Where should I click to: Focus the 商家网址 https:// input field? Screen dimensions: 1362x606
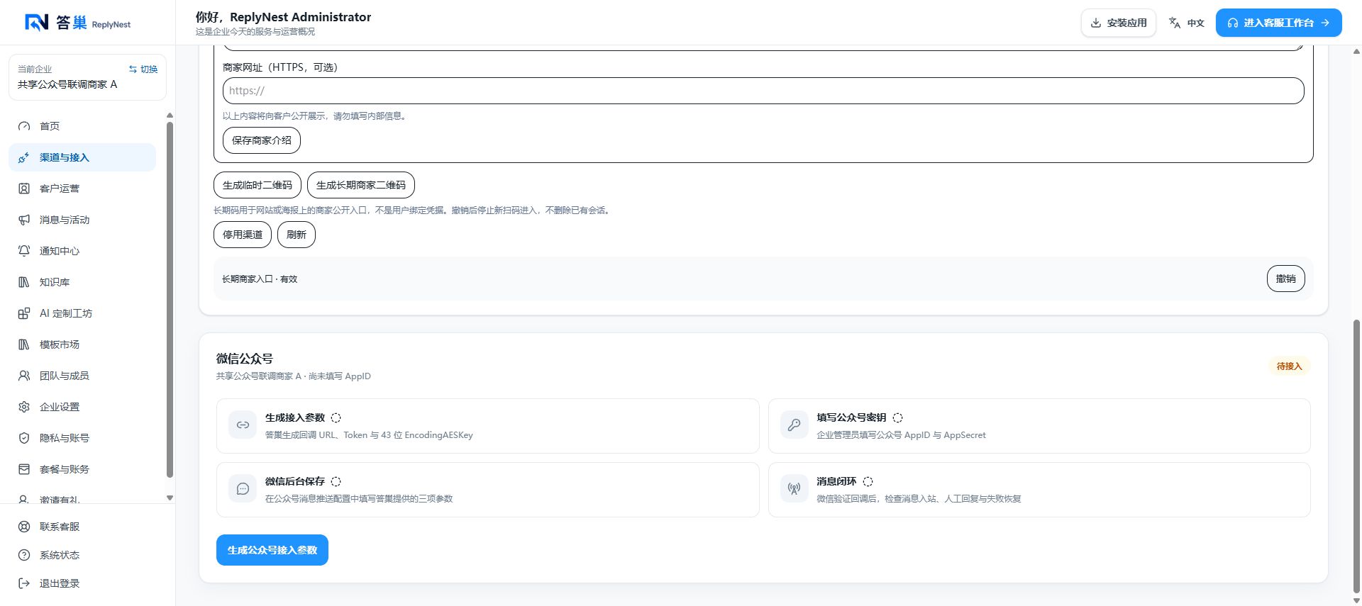point(763,91)
